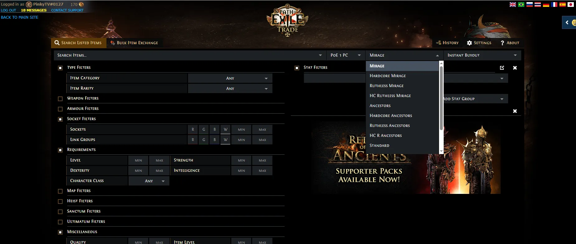The width and height of the screenshot is (576, 244).
Task: Click the league list scroll down arrow
Action: [x=441, y=152]
